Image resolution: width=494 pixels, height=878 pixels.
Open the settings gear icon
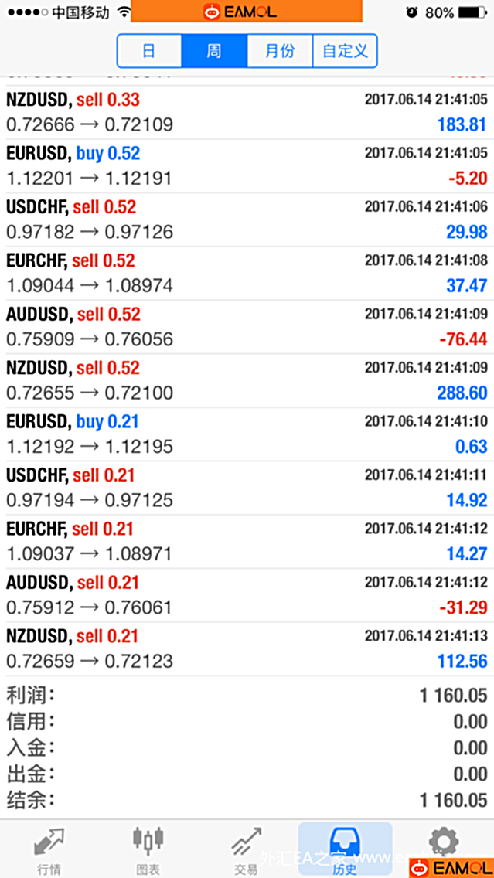(444, 839)
